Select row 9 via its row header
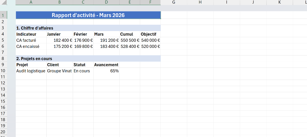 tap(3, 65)
